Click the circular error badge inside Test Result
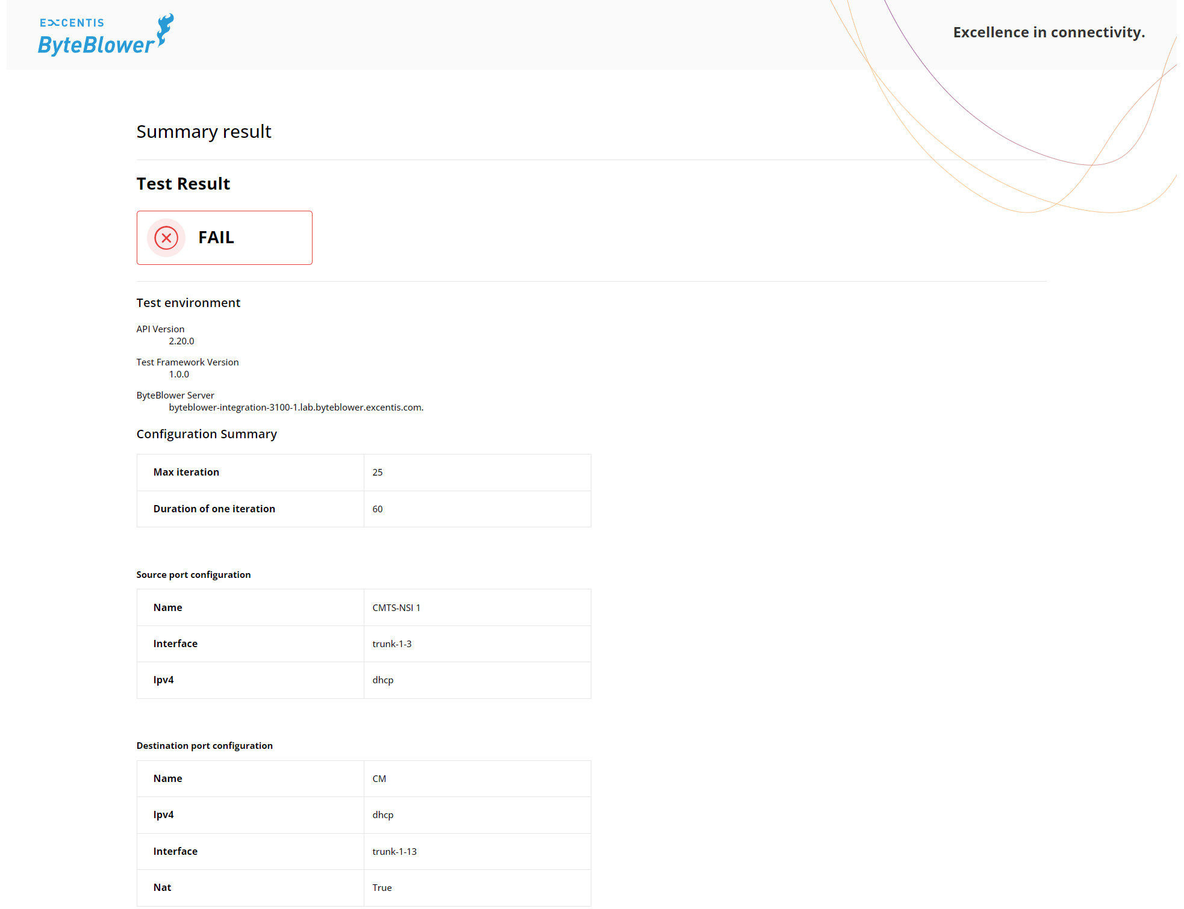 click(166, 238)
